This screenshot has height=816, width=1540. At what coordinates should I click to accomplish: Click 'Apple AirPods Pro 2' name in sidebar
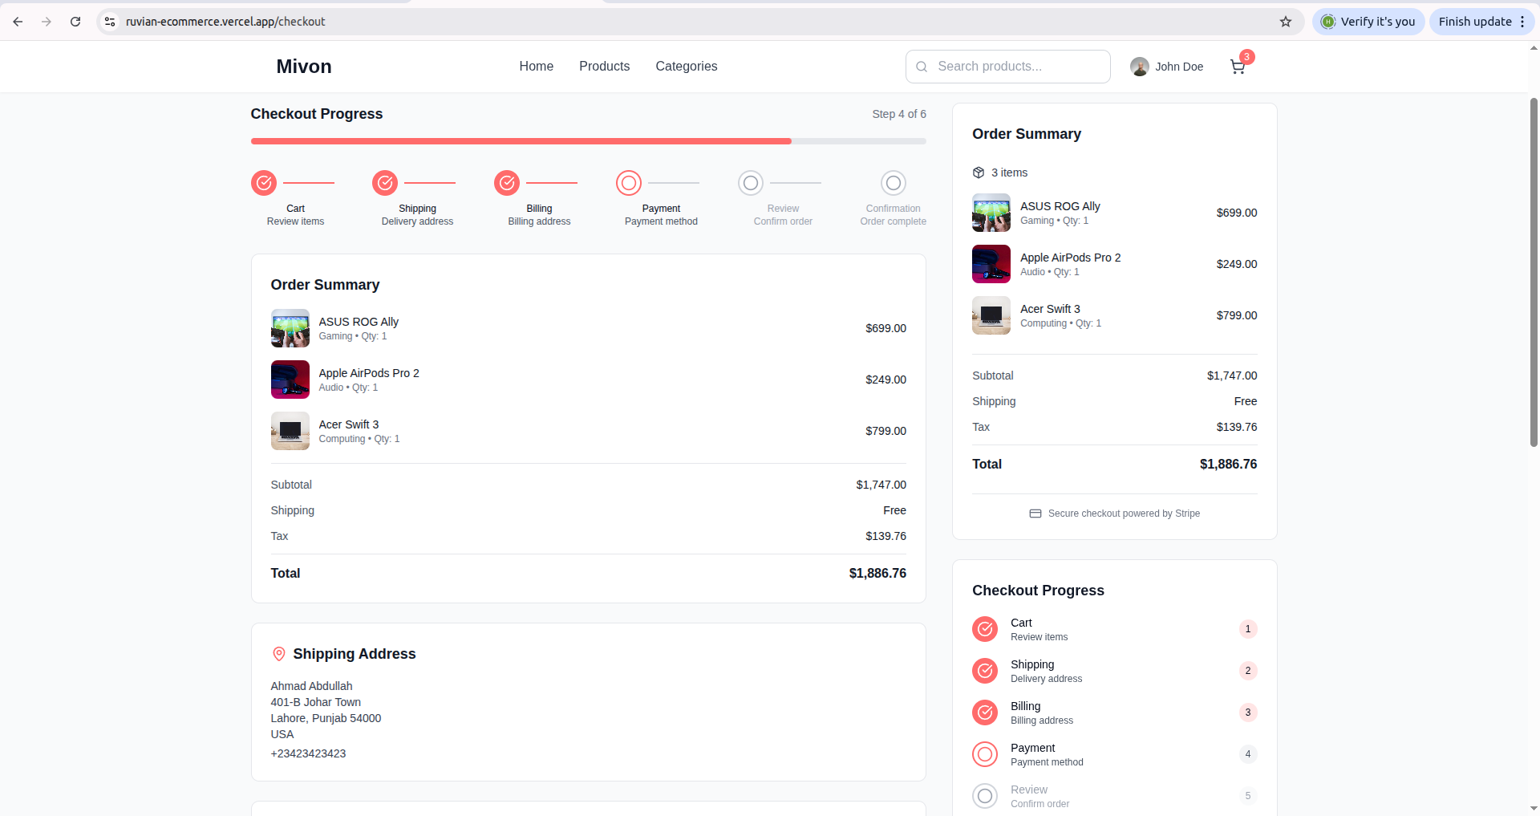pos(1070,258)
